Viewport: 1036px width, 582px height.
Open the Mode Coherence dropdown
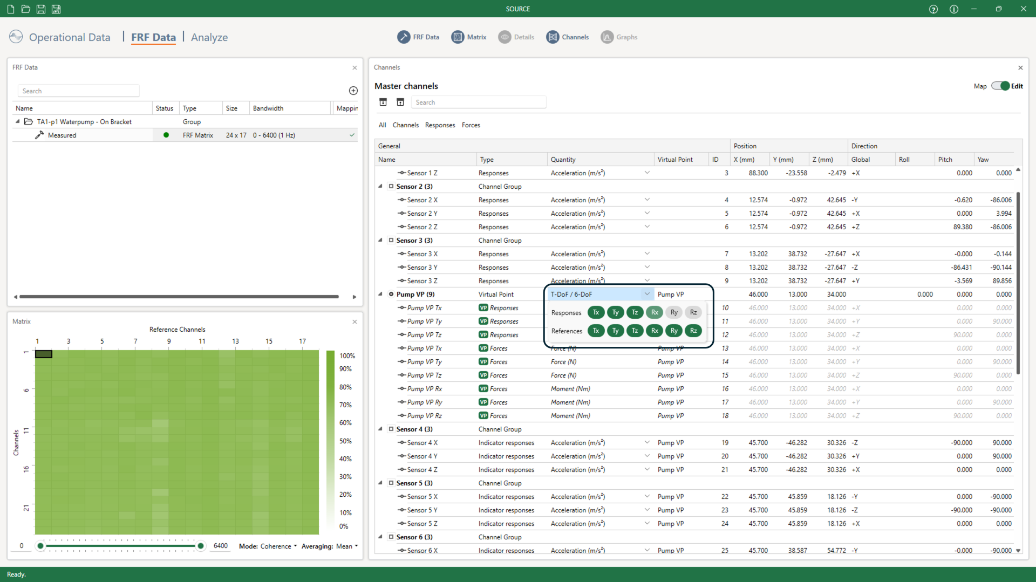278,546
